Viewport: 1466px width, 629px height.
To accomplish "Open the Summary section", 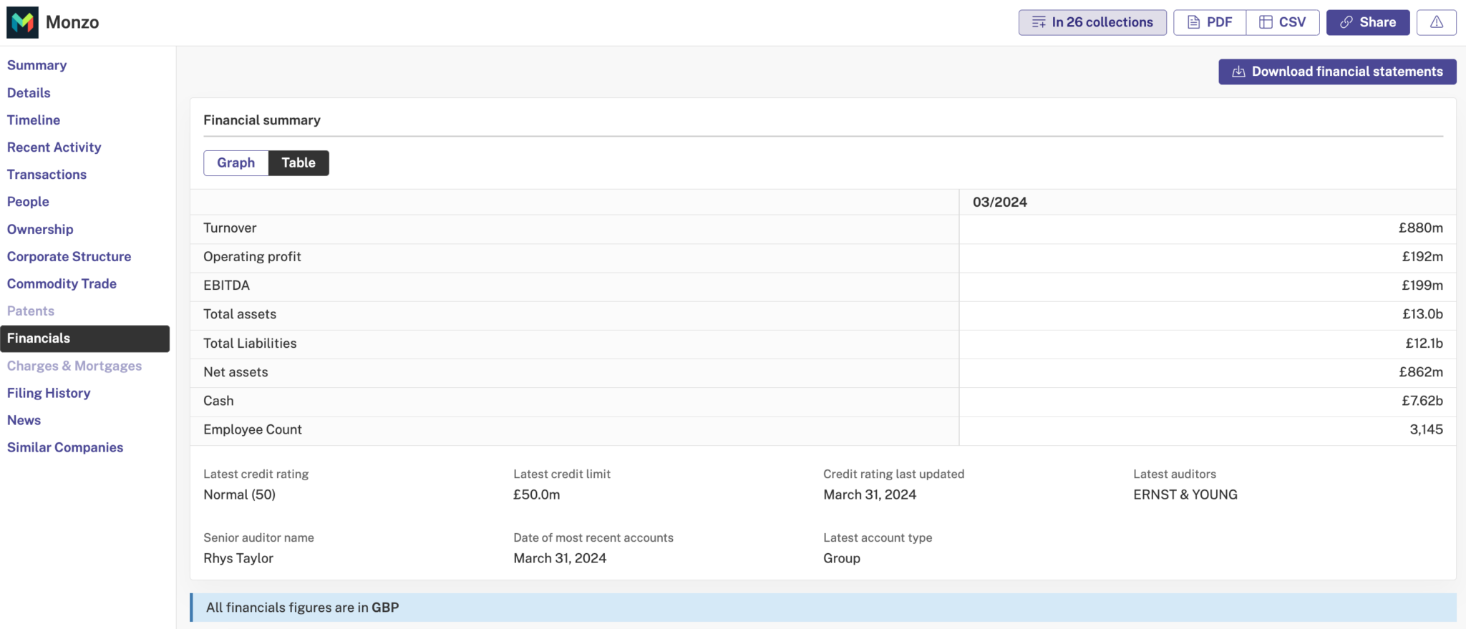I will coord(37,65).
